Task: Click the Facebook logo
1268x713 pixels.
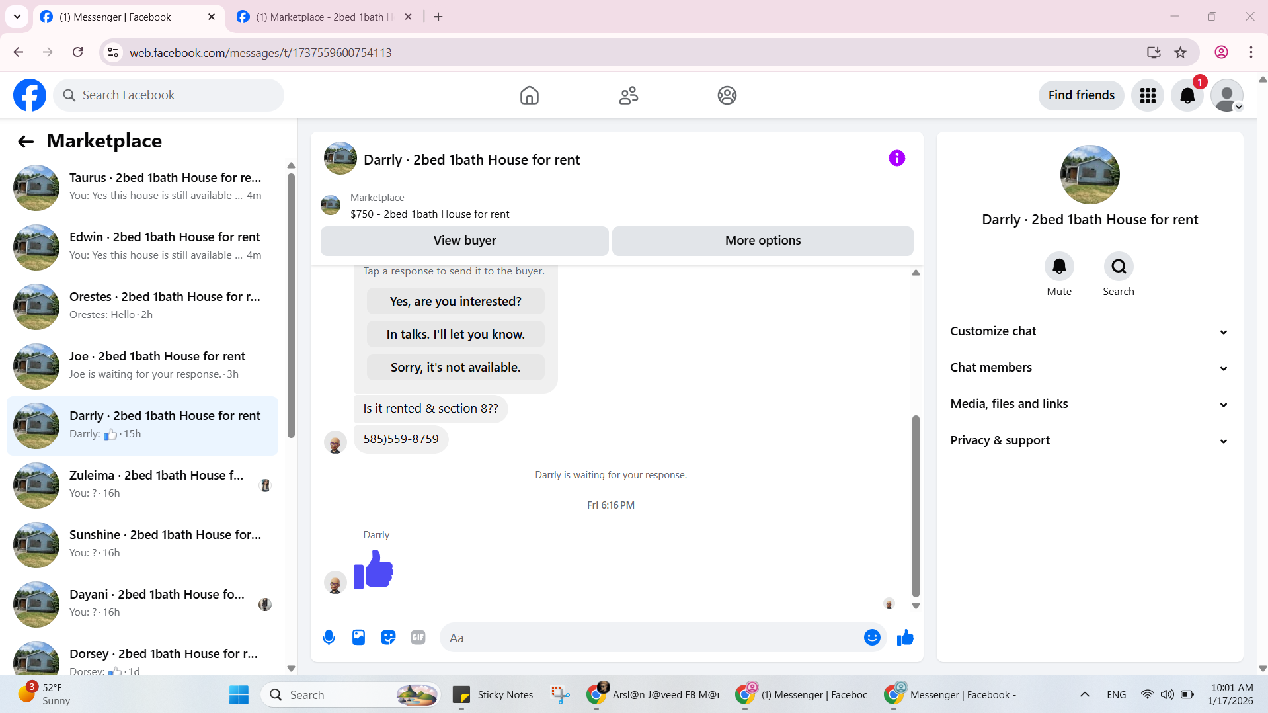Action: click(30, 95)
